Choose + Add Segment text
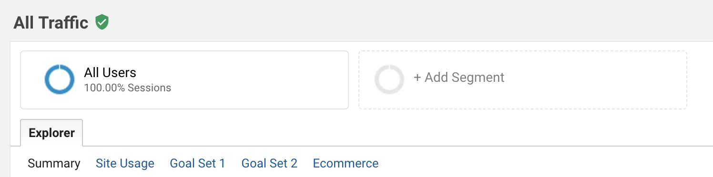713x177 pixels. (x=458, y=78)
